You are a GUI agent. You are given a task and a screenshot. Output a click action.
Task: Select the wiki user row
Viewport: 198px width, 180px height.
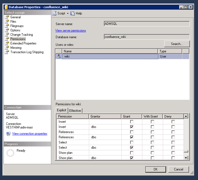(122, 56)
